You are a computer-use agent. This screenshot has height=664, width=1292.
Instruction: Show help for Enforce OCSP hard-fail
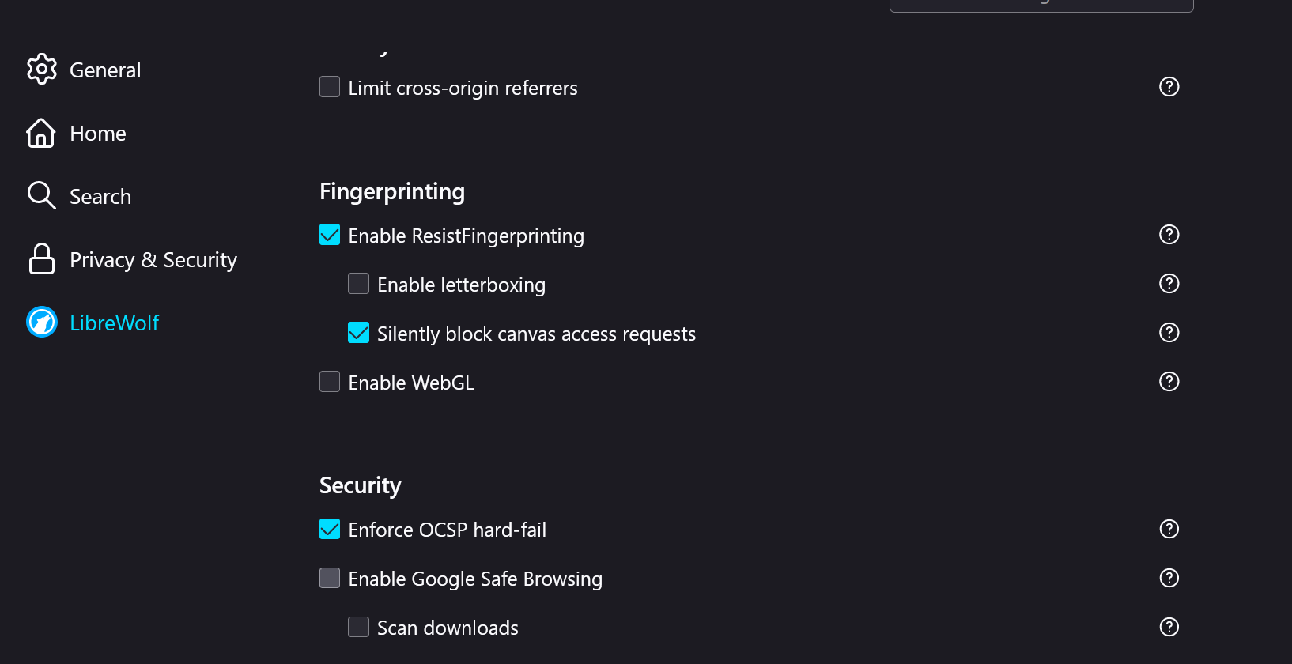[x=1169, y=529]
